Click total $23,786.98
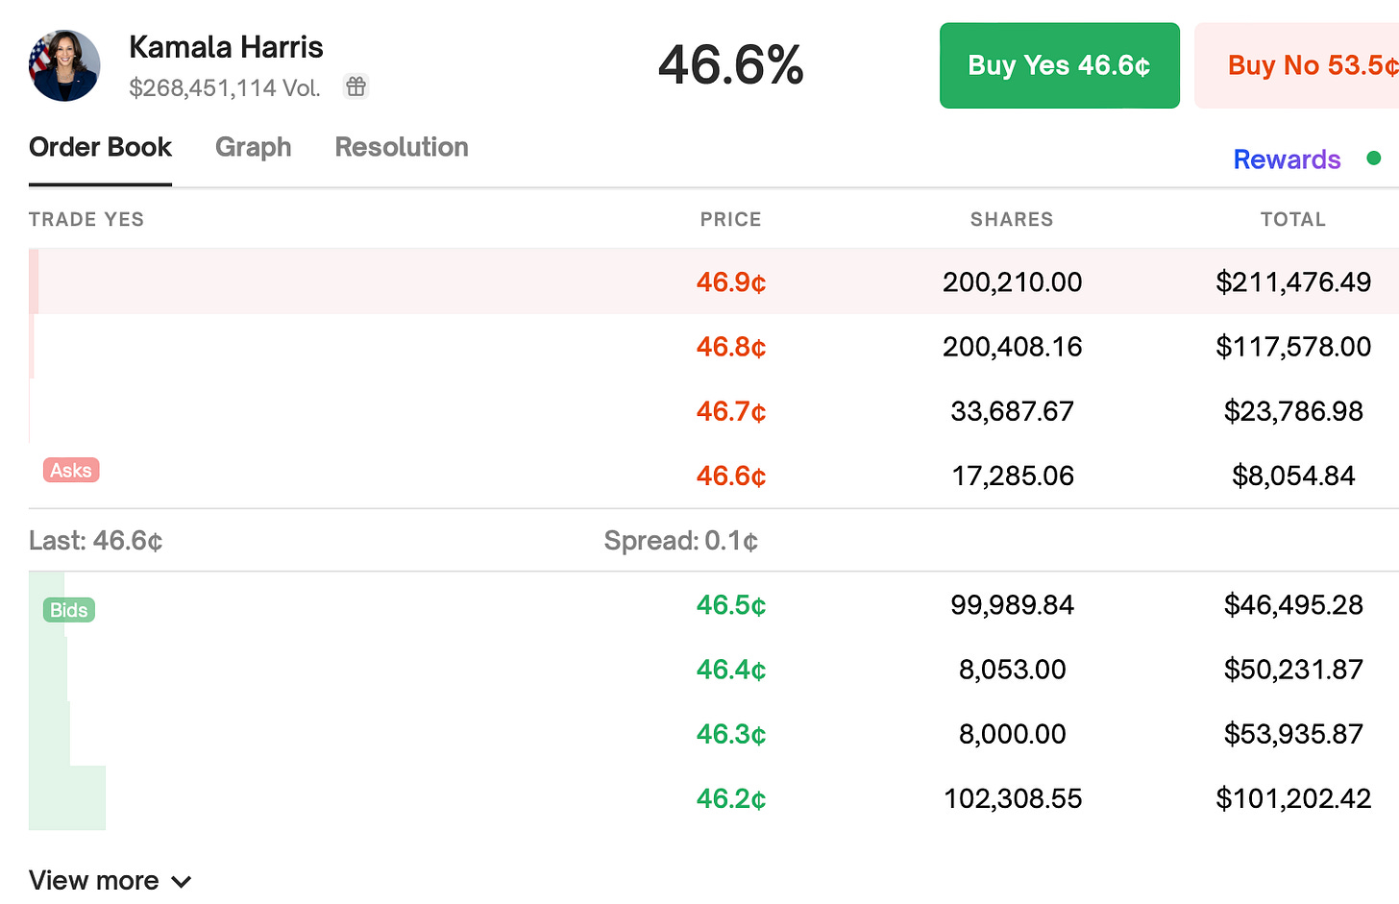The width and height of the screenshot is (1399, 904). click(1293, 411)
